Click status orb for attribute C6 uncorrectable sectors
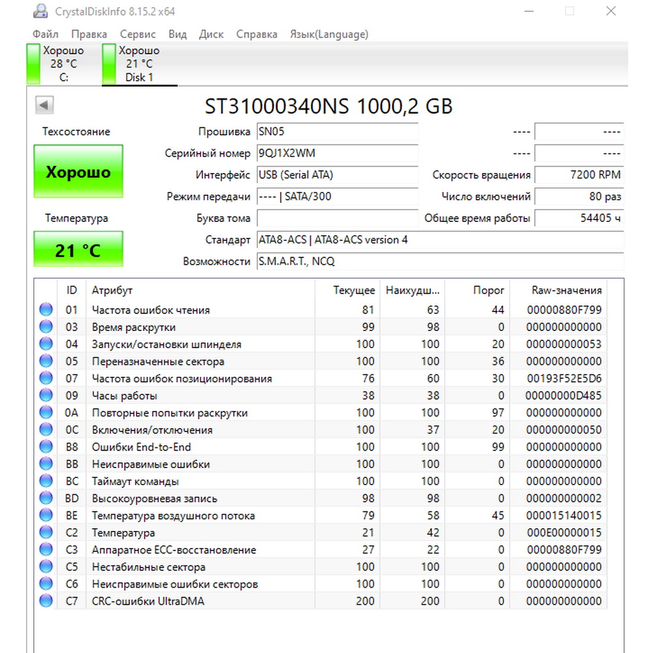Image resolution: width=653 pixels, height=653 pixels. [46, 583]
